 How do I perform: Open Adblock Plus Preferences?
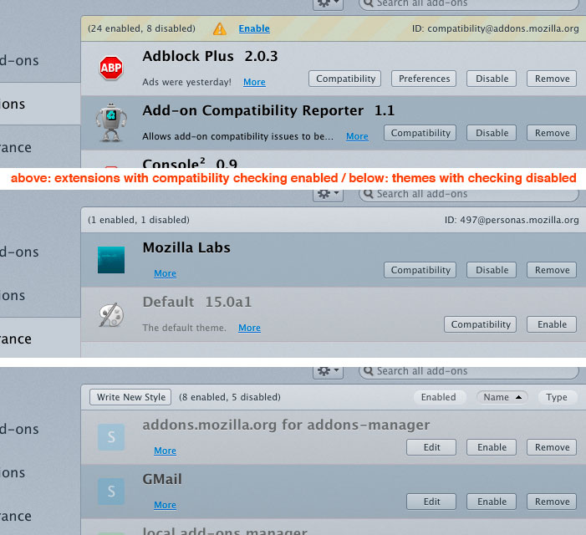(x=424, y=79)
